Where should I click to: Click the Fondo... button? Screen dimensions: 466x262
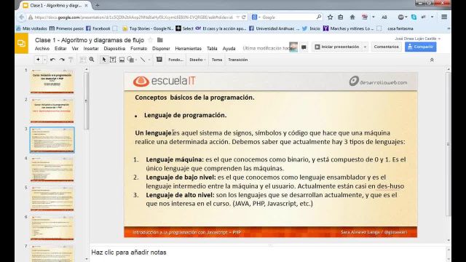tap(176, 60)
